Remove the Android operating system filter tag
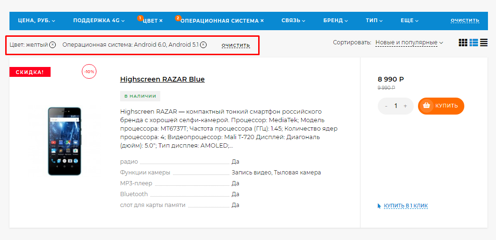This screenshot has width=496, height=240. pyautogui.click(x=203, y=45)
